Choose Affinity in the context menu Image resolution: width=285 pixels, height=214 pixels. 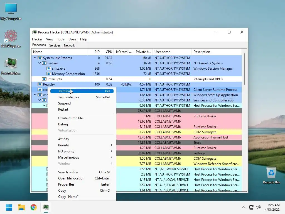tap(82, 139)
